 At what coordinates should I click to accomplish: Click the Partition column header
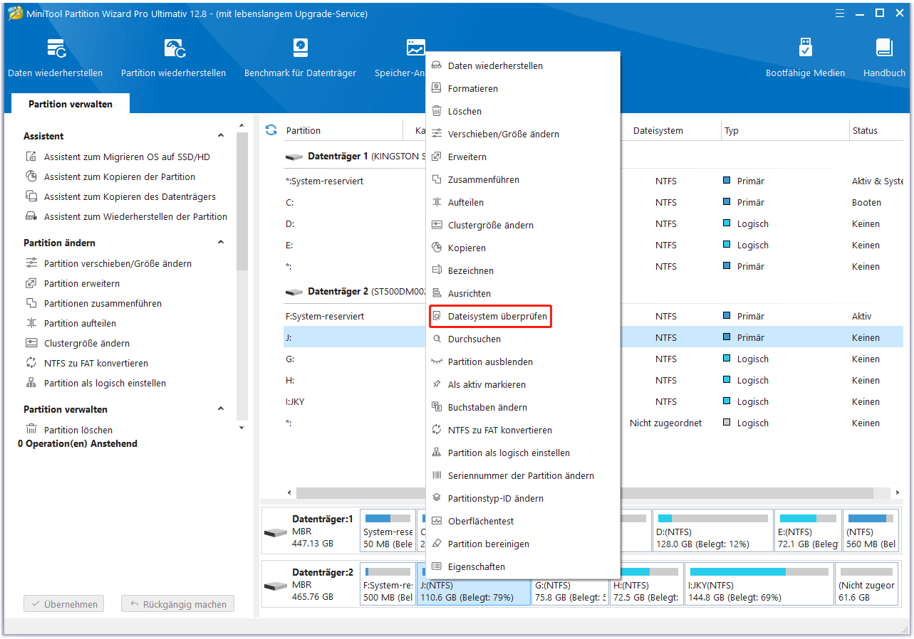303,130
